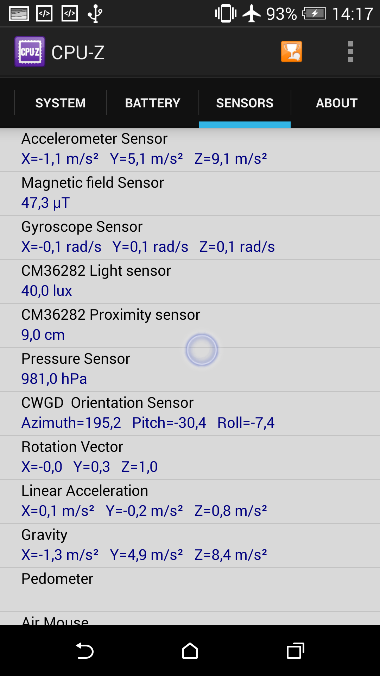Open the orange trophy validation icon
Screen dimensions: 380x676
tap(291, 52)
